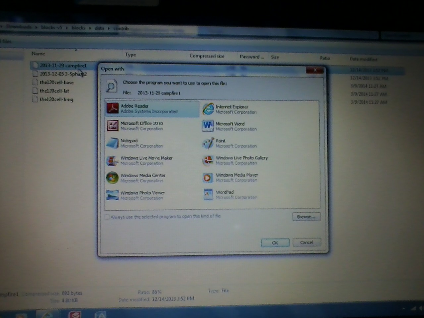Enable Always use the selected program checkbox

coord(107,217)
